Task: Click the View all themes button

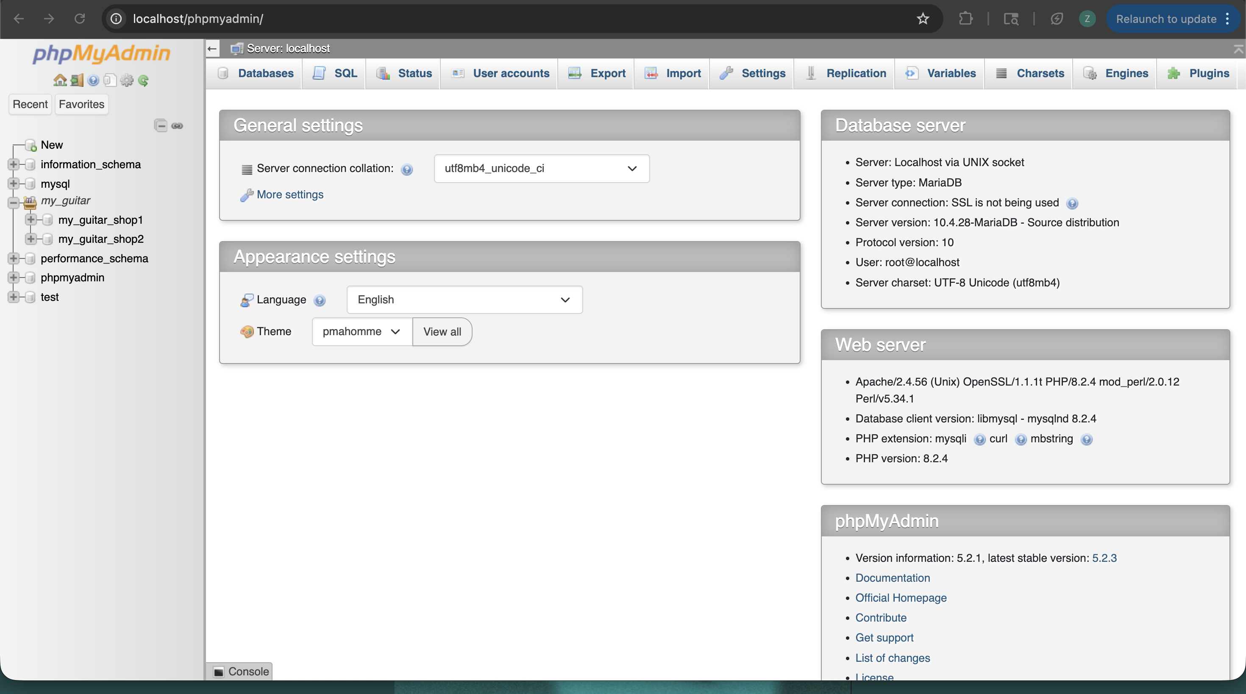Action: coord(442,332)
